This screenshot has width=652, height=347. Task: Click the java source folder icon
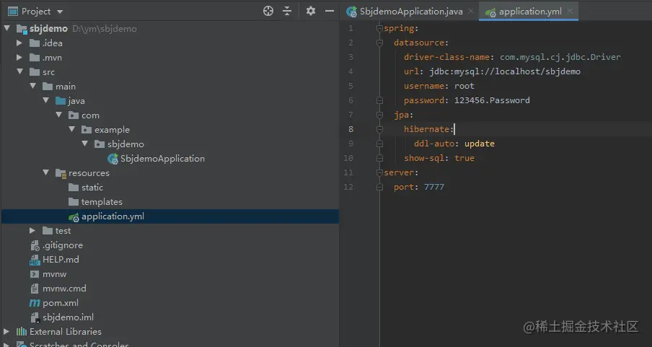tap(61, 101)
